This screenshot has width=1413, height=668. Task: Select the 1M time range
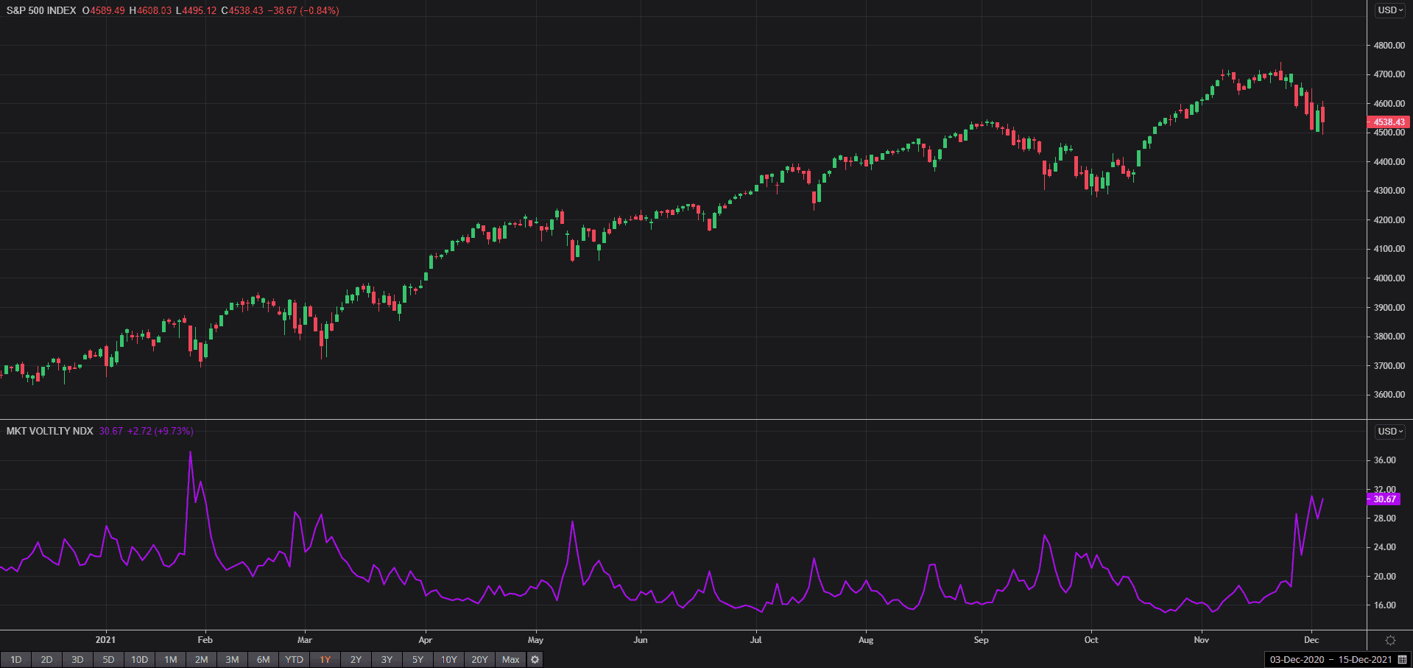tap(170, 660)
